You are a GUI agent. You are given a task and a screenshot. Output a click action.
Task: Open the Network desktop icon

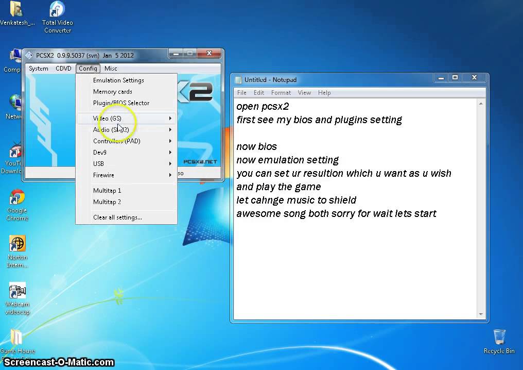(14, 107)
